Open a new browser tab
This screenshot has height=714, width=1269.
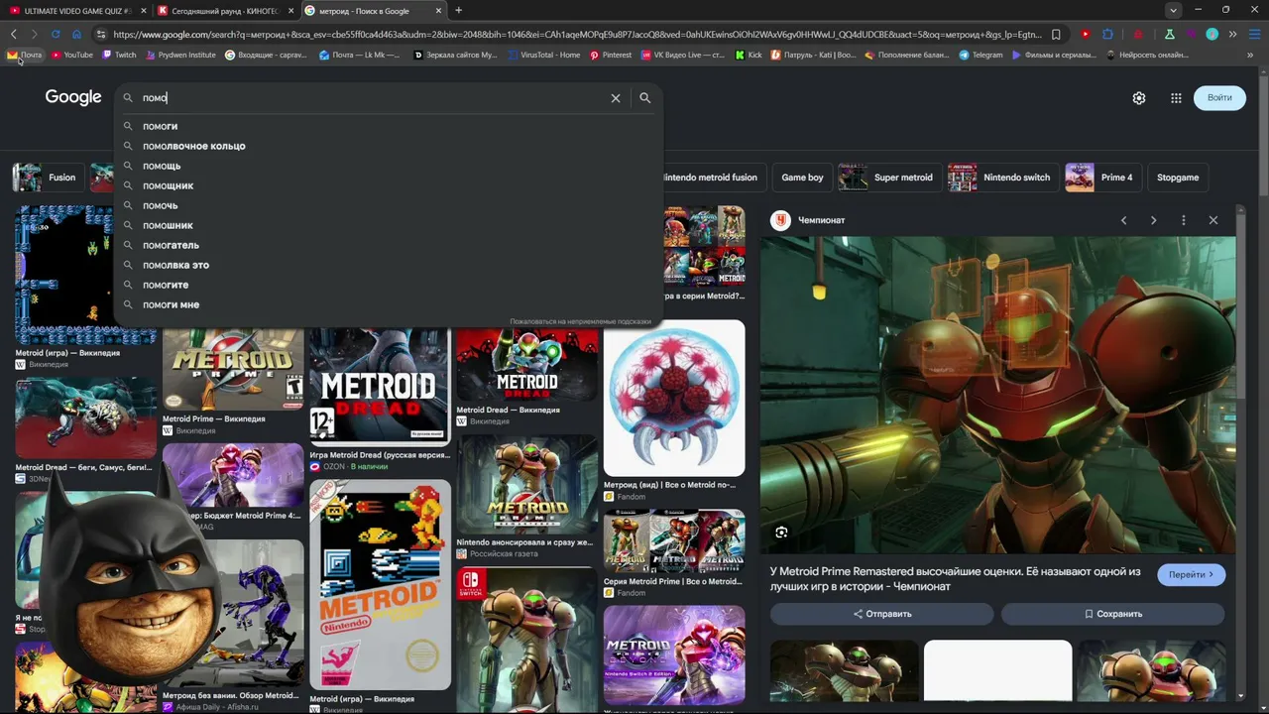tap(458, 11)
